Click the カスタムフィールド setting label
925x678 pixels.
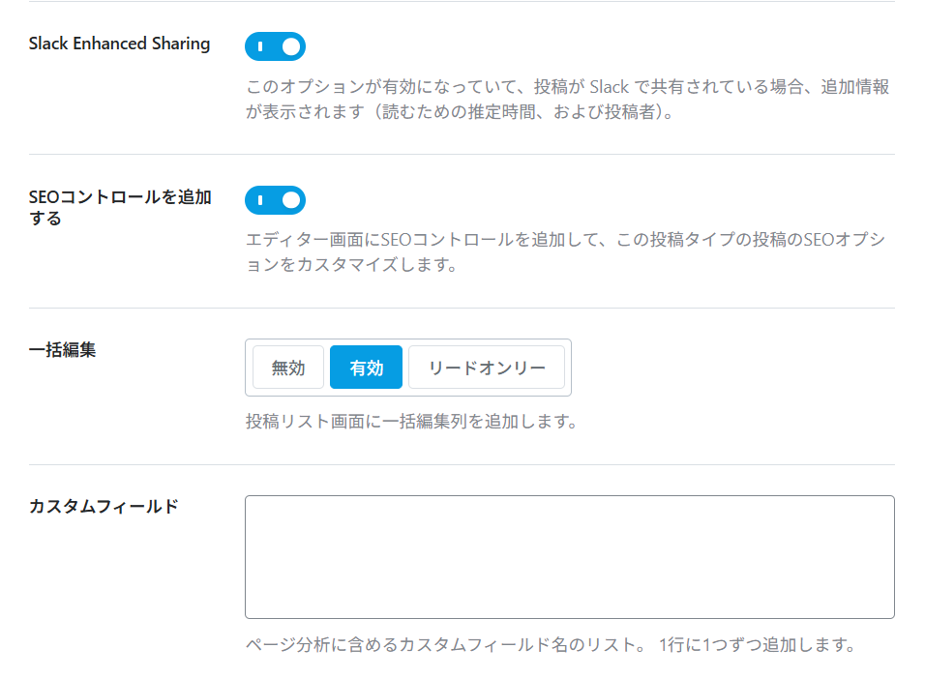coord(104,506)
